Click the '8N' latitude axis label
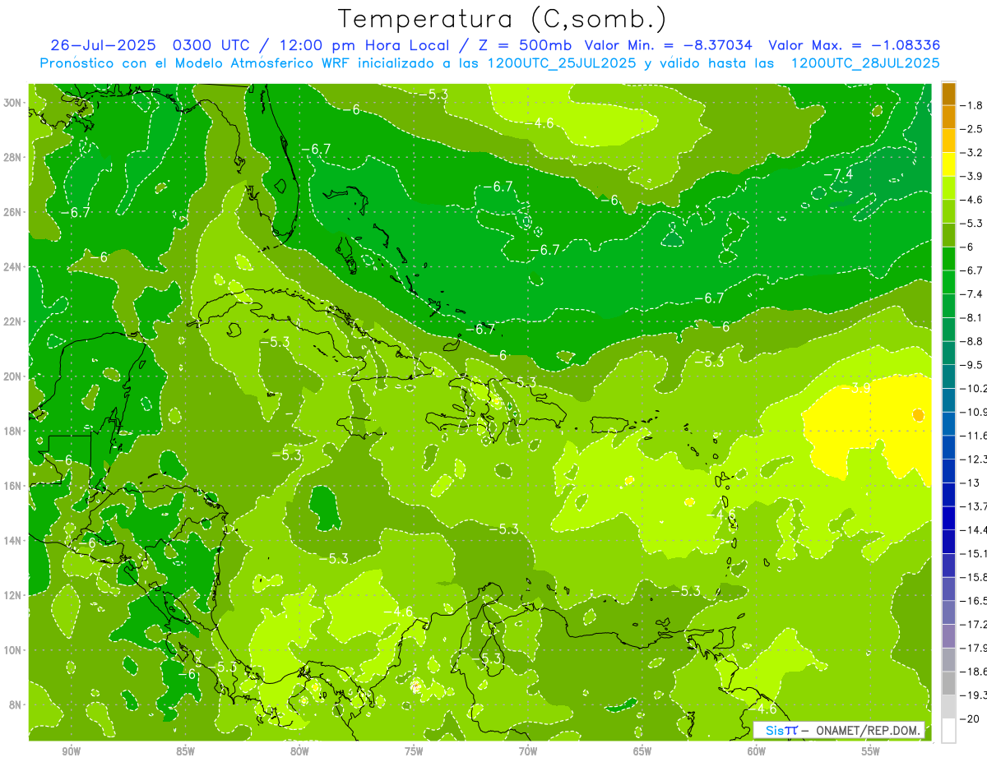987x762 pixels. pyautogui.click(x=15, y=704)
